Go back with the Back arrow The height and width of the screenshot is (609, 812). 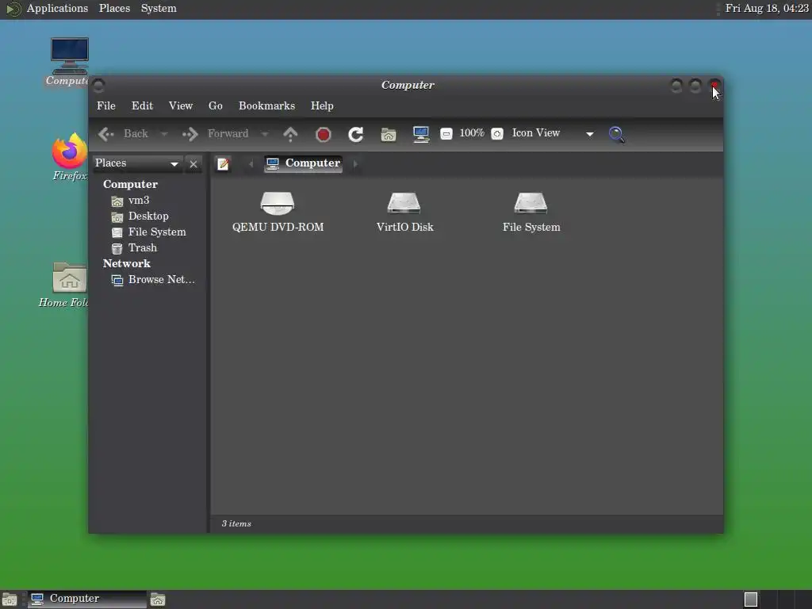click(x=123, y=133)
